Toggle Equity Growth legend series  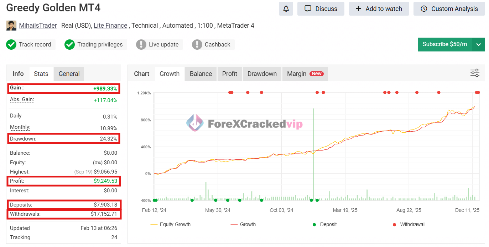tap(171, 224)
